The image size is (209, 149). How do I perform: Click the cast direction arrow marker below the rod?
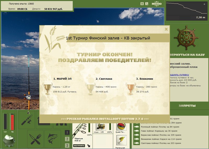[28, 113]
